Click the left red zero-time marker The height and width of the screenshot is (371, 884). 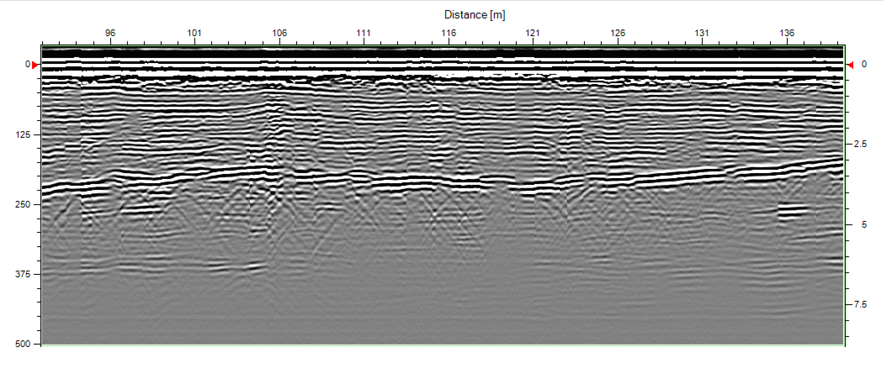click(35, 65)
